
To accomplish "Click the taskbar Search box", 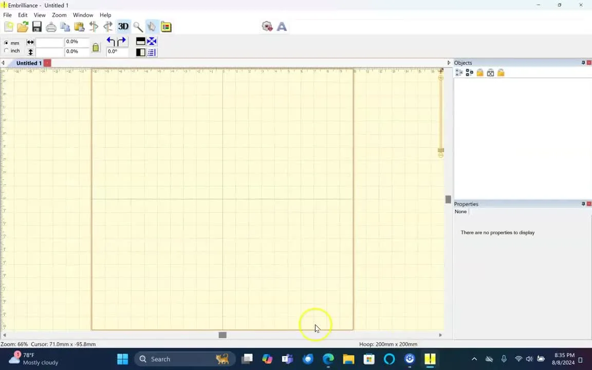I will (x=184, y=359).
